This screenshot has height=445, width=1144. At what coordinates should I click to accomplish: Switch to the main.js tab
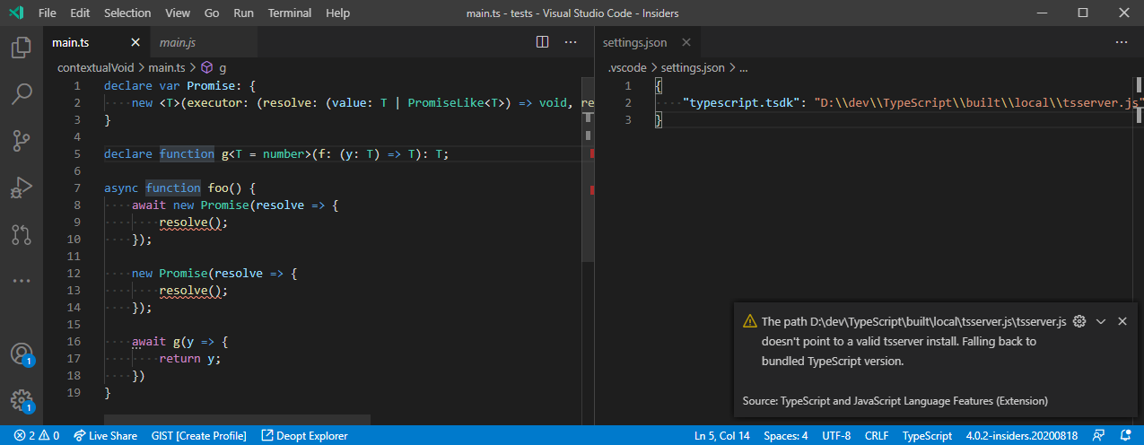tap(178, 42)
